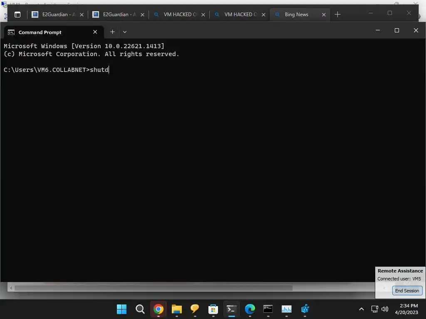Minimize the terminal window
Screen dimensions: 426x319
378,30
